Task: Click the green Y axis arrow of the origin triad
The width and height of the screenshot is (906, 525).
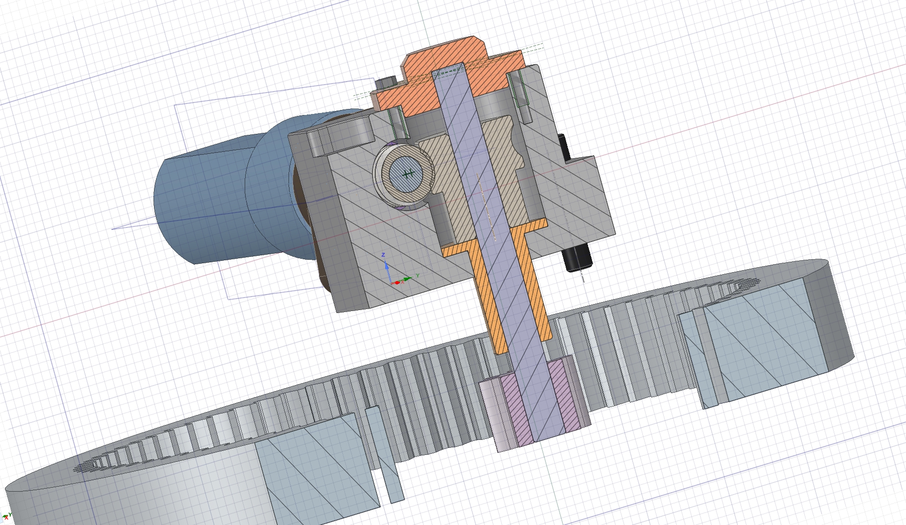Action: click(409, 278)
